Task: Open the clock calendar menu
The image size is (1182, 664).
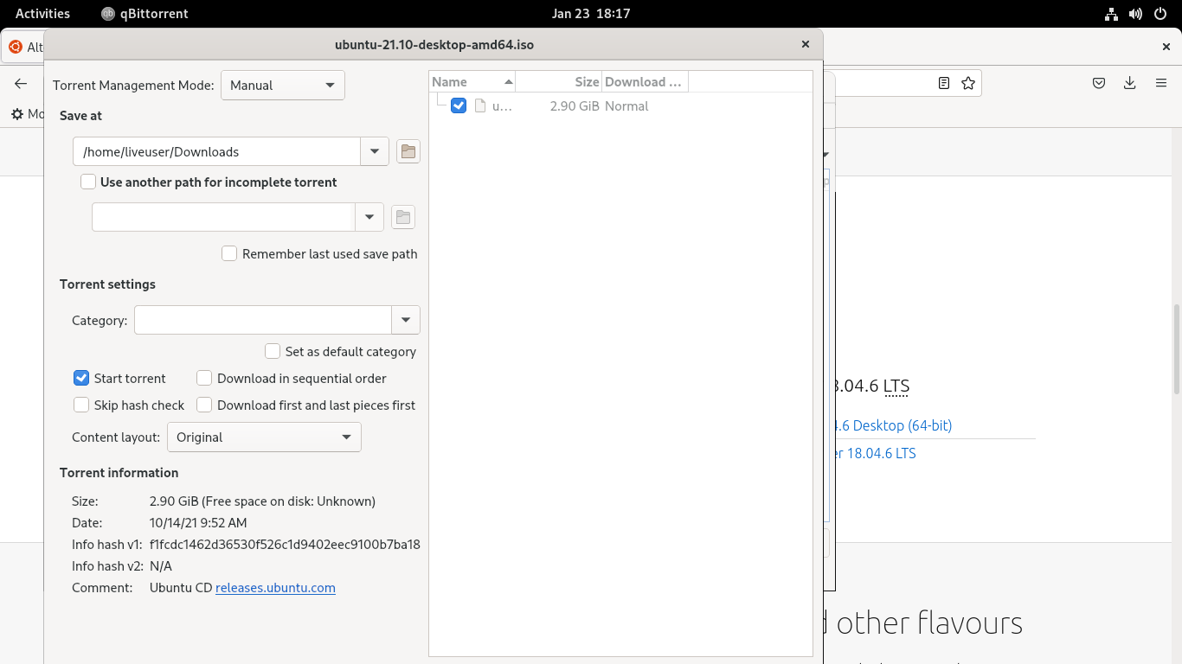Action: tap(590, 13)
